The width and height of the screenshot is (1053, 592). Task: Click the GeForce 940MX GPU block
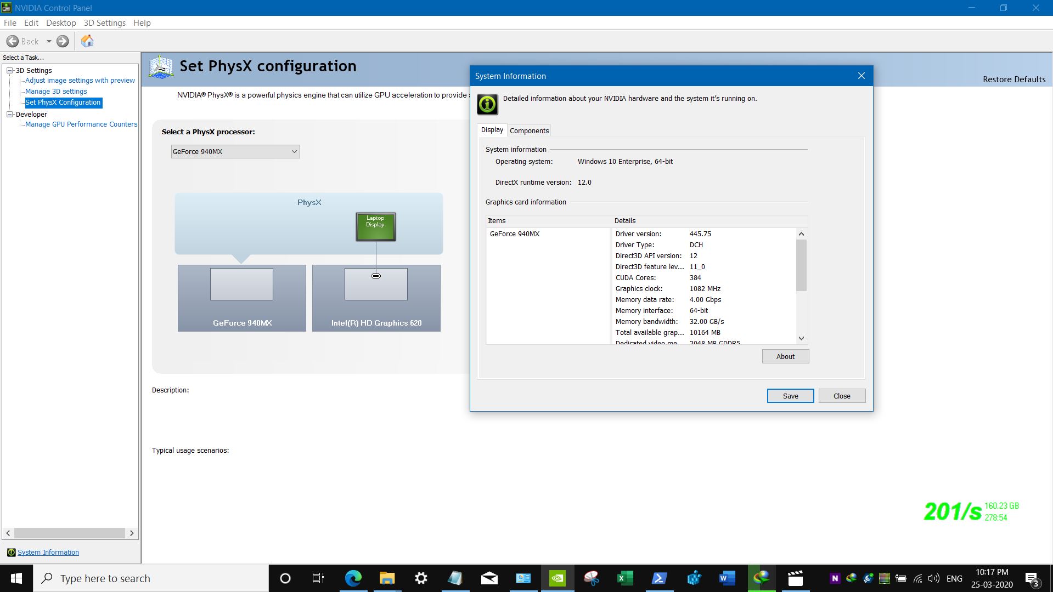[x=242, y=298]
